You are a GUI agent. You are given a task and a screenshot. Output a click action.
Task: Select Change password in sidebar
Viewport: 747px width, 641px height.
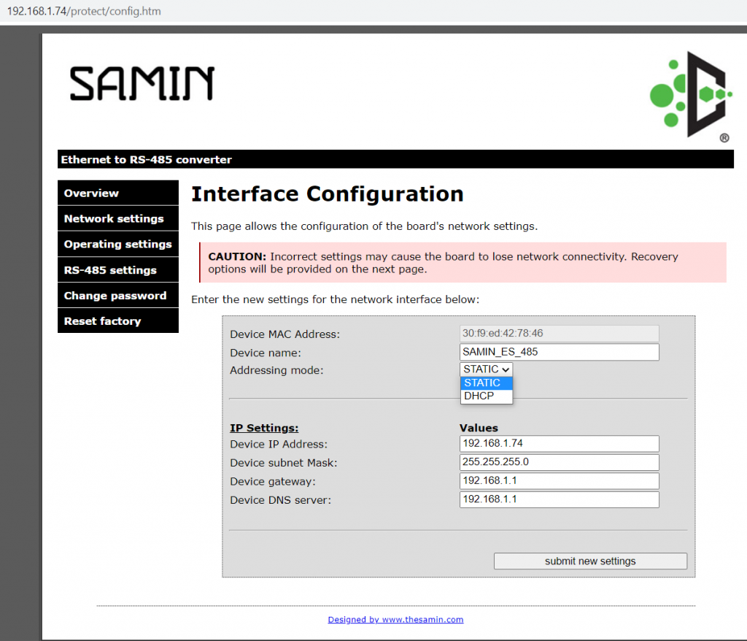point(117,296)
